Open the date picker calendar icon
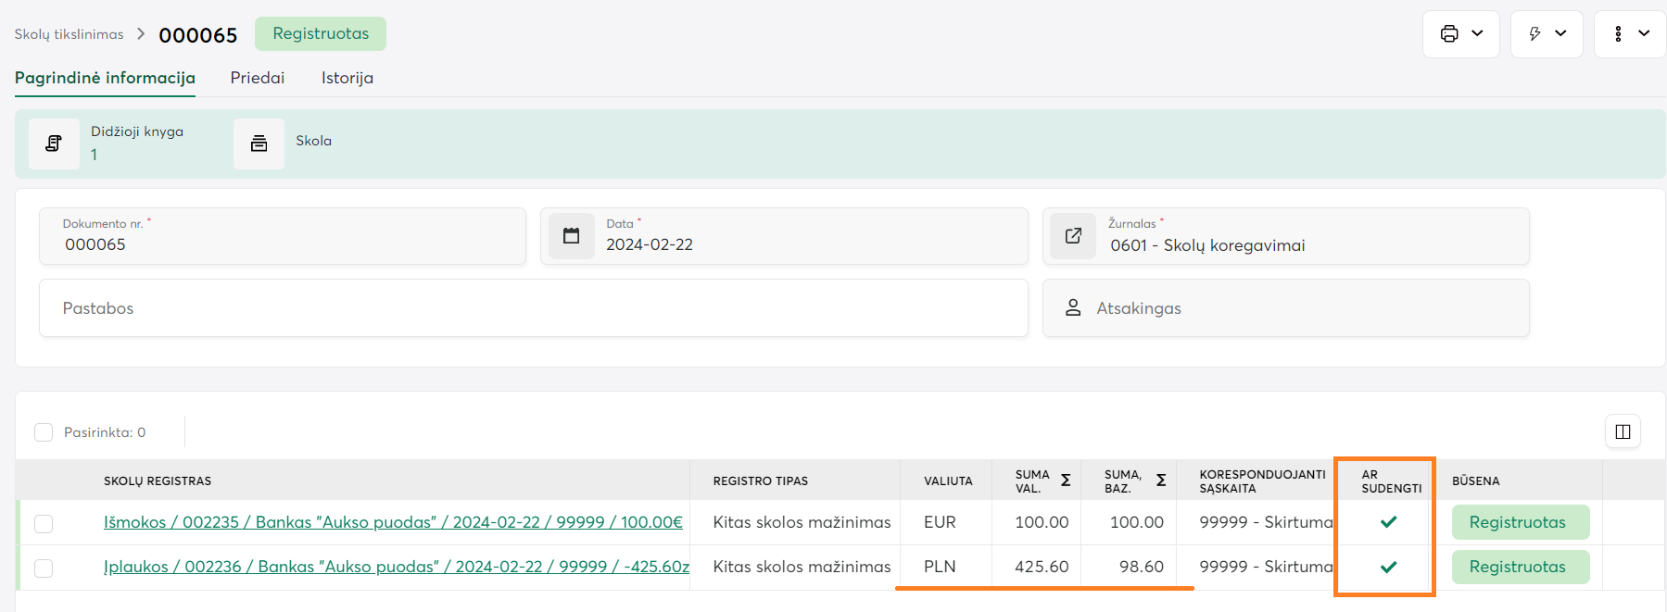Viewport: 1667px width, 612px height. click(x=572, y=236)
